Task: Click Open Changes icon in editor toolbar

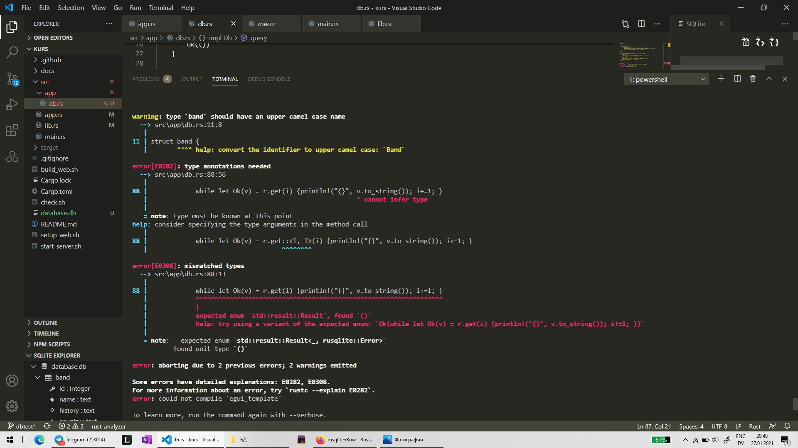Action: point(626,24)
